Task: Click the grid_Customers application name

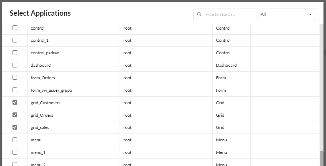Action: (x=46, y=103)
